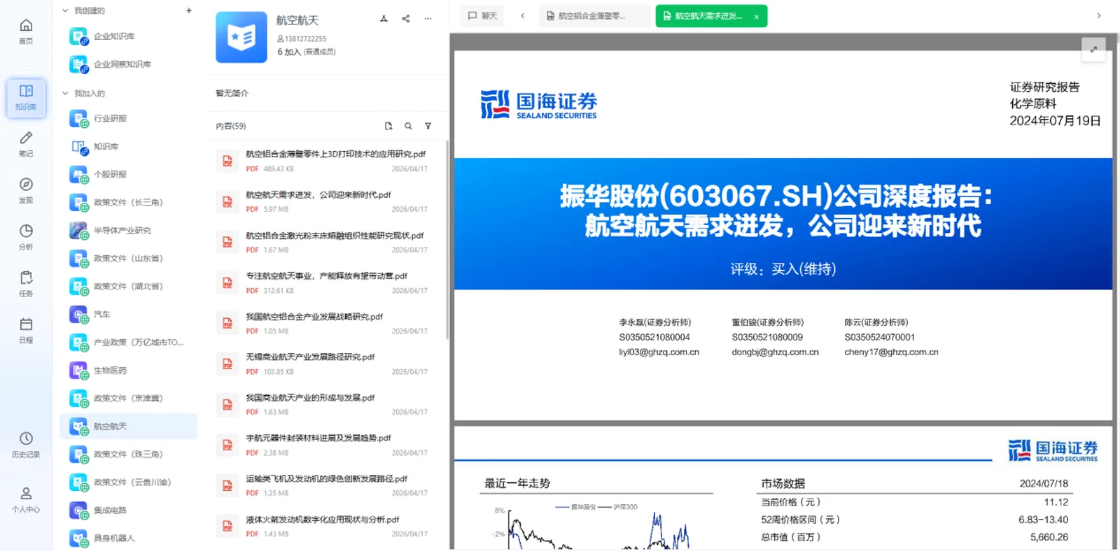
Task: Open the 分析 analysis section
Action: [26, 237]
